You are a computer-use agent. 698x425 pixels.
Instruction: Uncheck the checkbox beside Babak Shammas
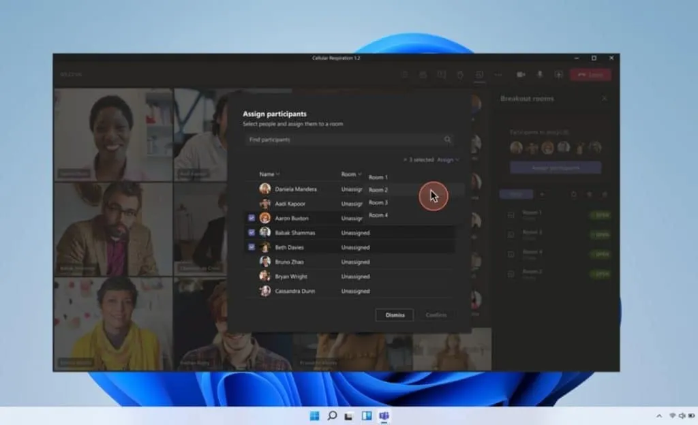click(252, 232)
